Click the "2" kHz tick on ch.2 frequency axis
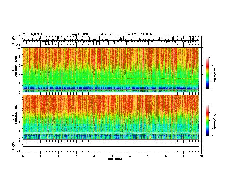227x175 pixels. pos(20,131)
